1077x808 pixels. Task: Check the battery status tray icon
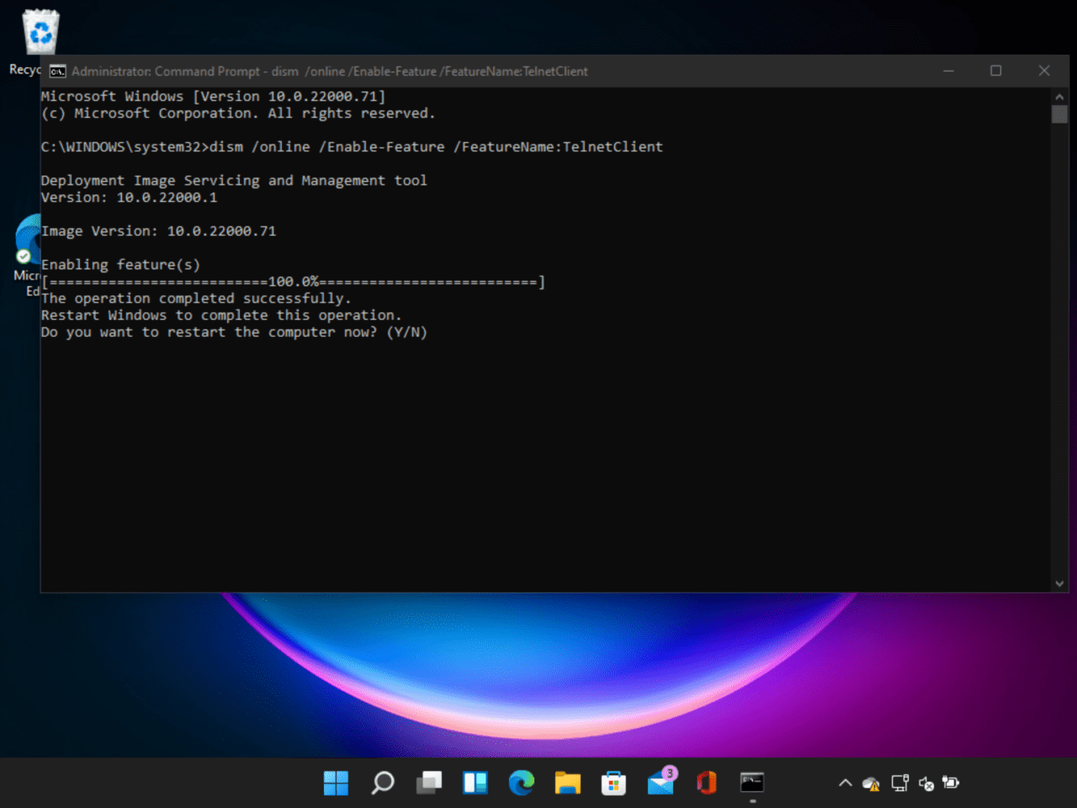point(952,783)
